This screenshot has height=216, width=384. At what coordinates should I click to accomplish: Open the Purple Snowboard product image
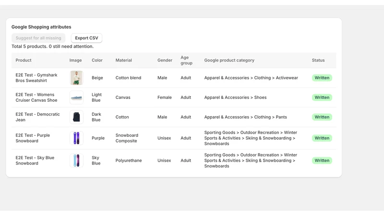coord(76,138)
